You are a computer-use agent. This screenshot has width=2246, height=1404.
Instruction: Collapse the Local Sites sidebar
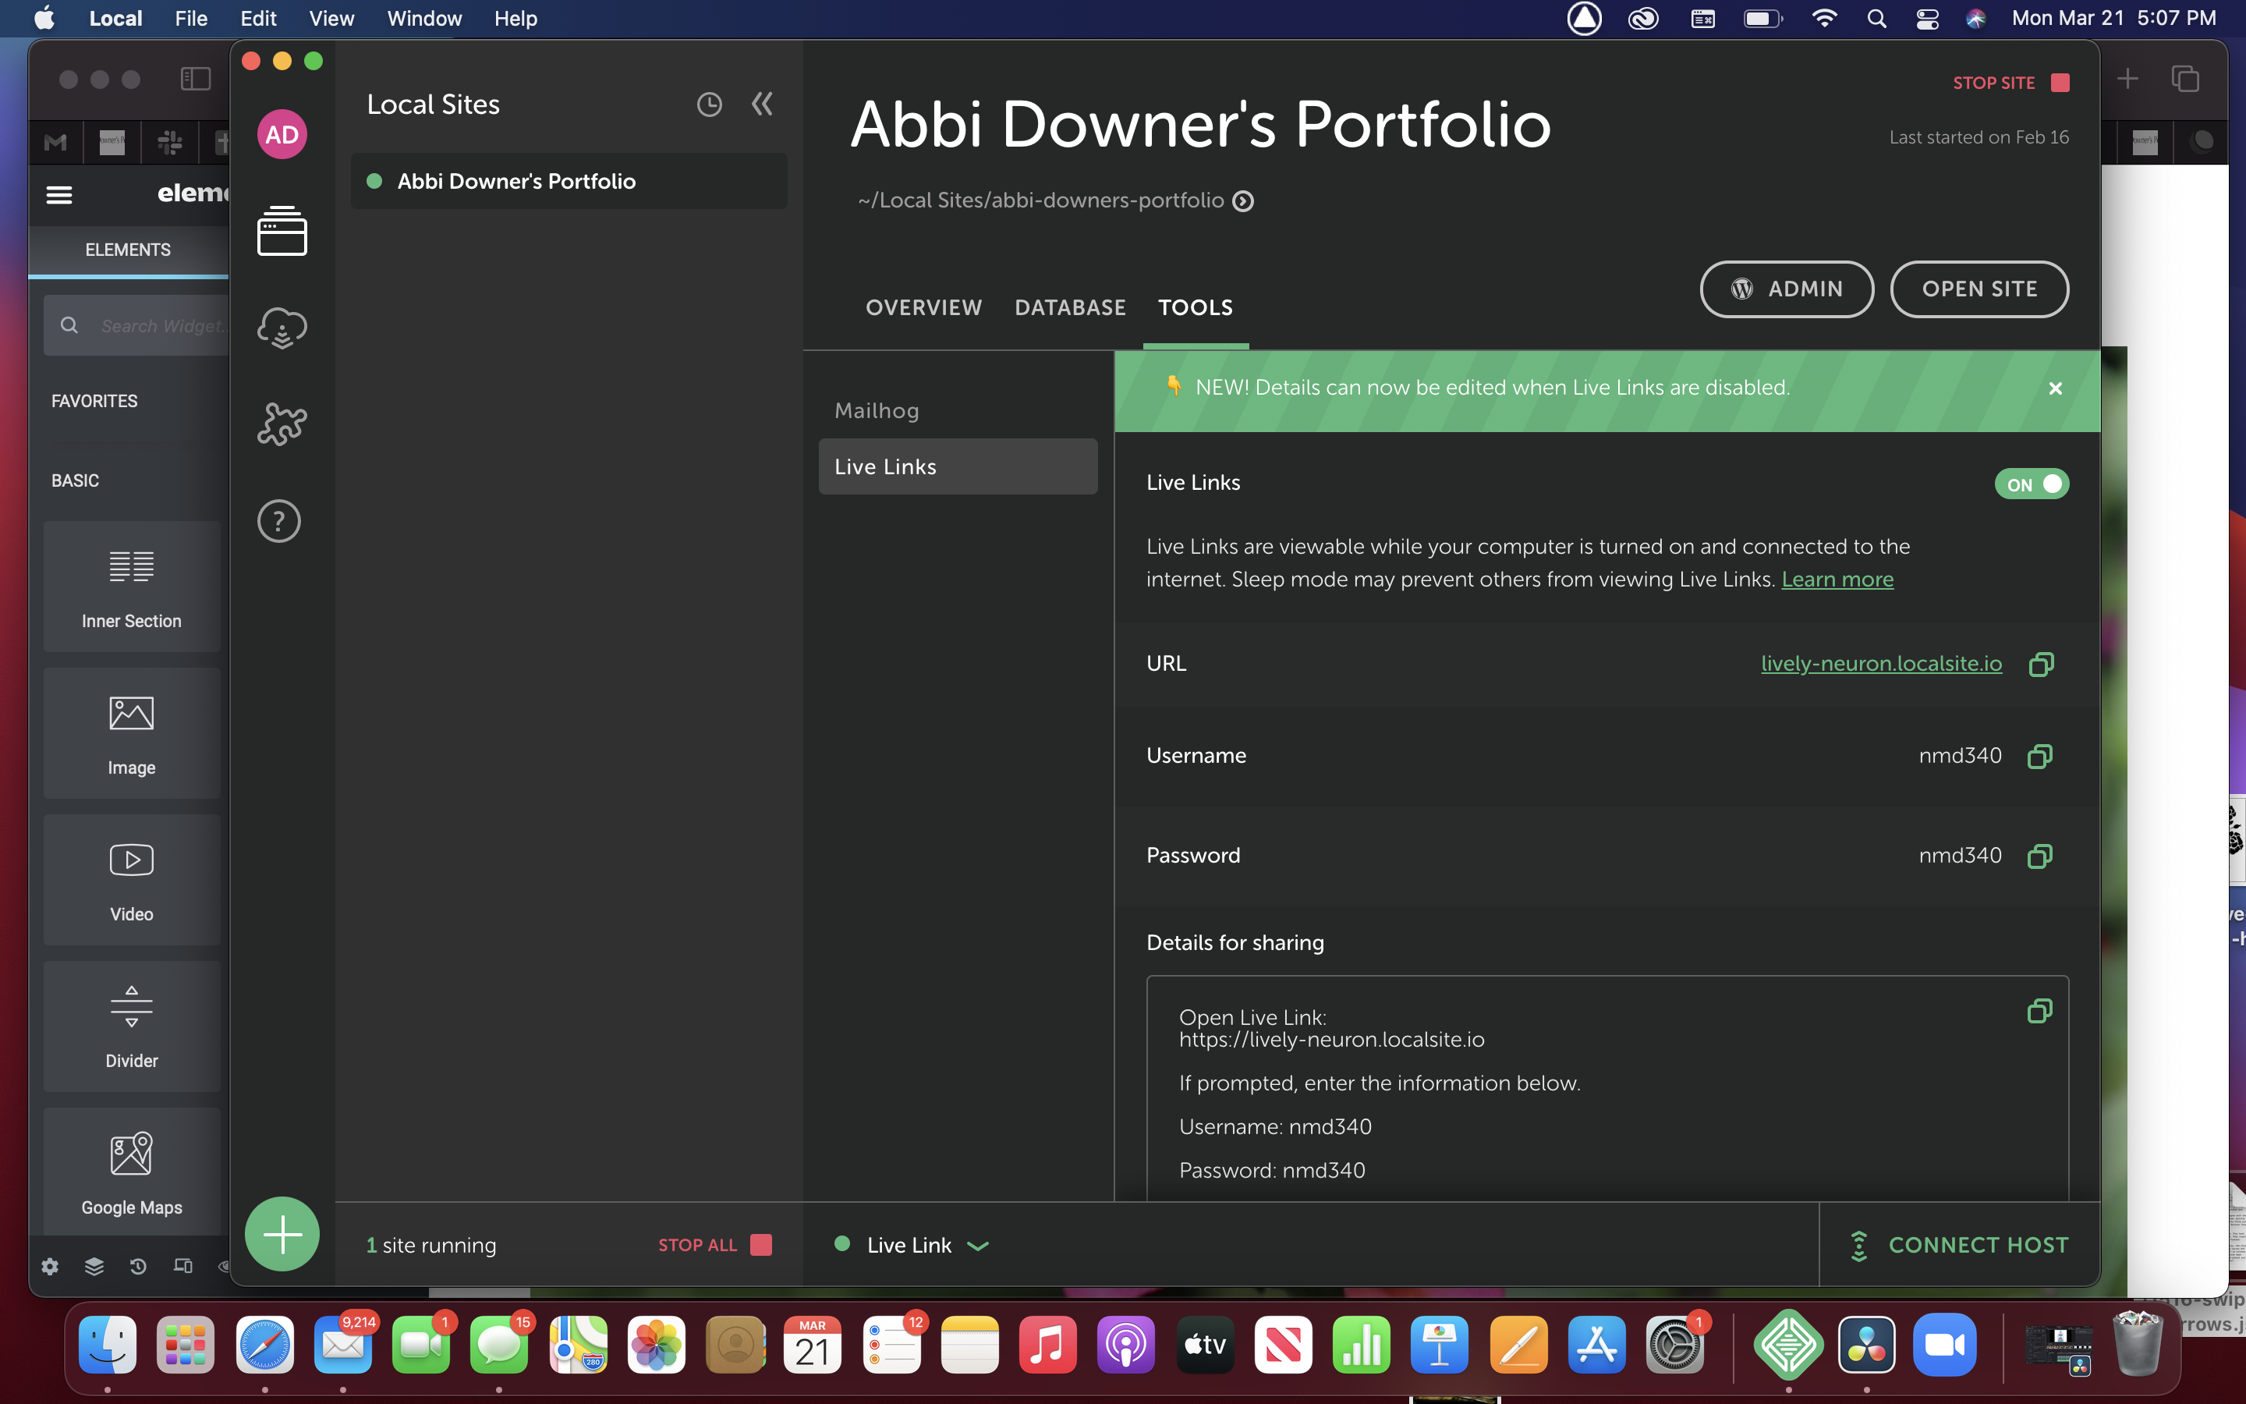[x=762, y=104]
